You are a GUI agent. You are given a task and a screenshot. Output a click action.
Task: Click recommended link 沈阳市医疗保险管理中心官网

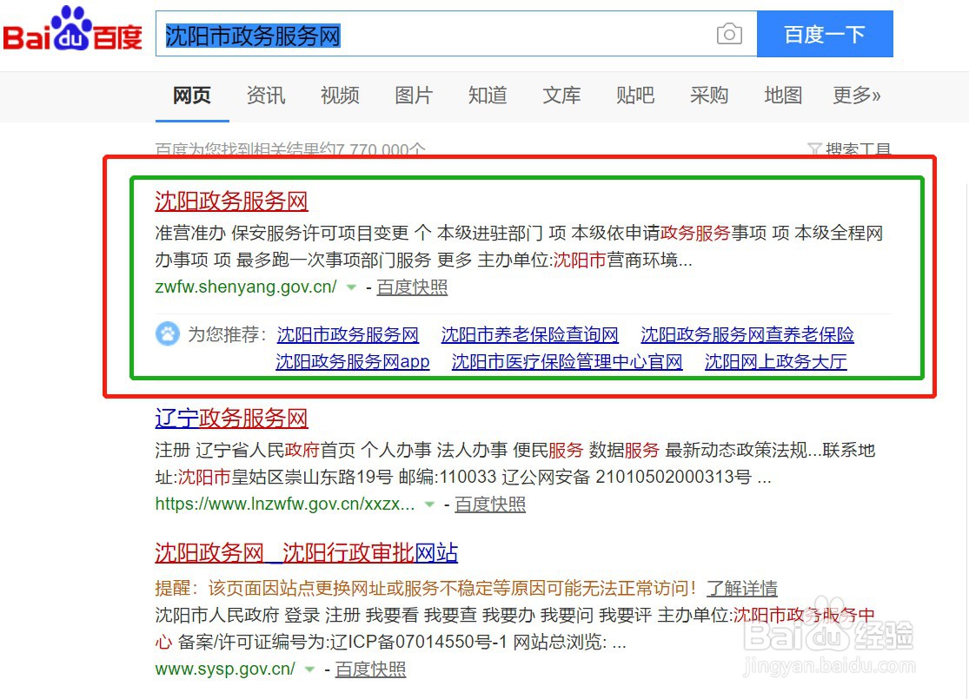pos(567,361)
